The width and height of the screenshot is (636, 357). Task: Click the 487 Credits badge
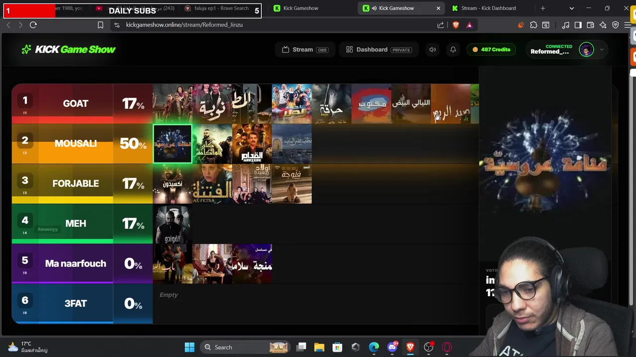(x=491, y=50)
